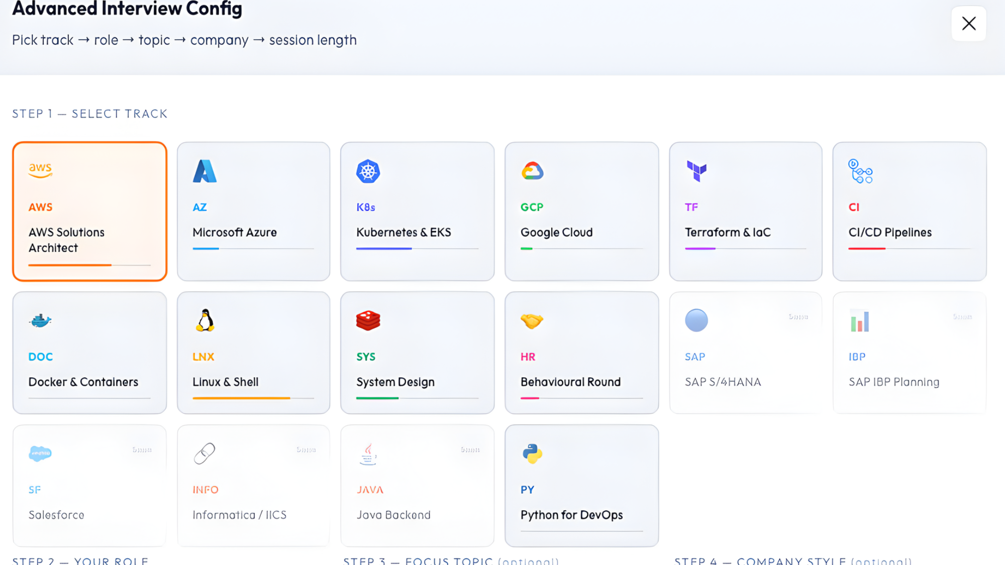
Task: Select Docker & Containers track label
Action: (x=83, y=382)
